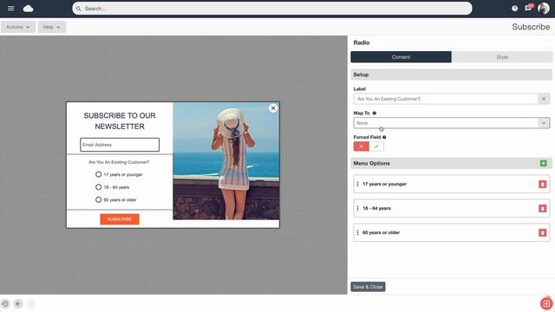
Task: Select the 'SUBSCRIBE TO OUR NEWSLETTER' heading
Action: [x=120, y=121]
